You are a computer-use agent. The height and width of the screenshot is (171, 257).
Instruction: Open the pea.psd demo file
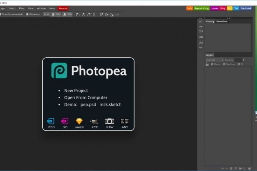(88, 105)
